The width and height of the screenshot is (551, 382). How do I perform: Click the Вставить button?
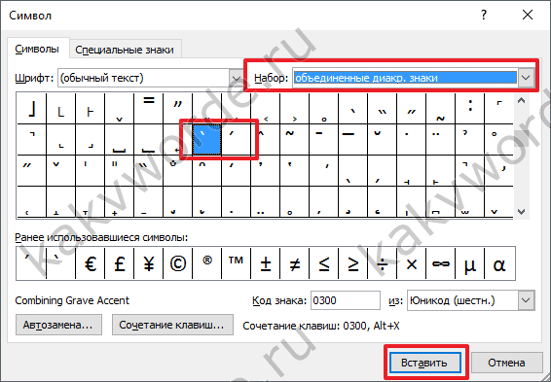[x=424, y=363]
